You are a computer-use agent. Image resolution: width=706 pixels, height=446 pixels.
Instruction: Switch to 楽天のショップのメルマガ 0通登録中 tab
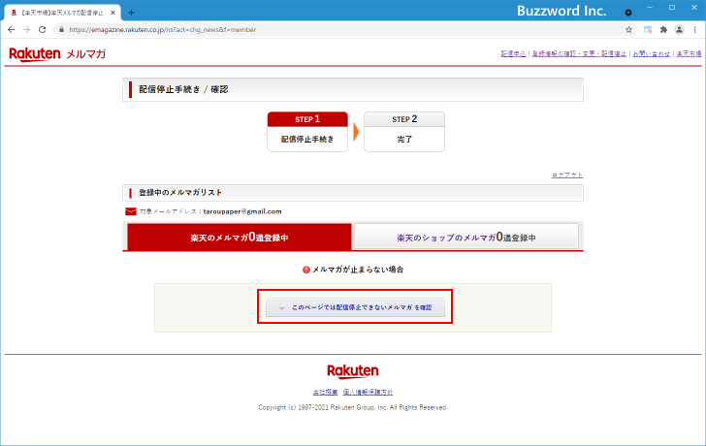(x=466, y=237)
